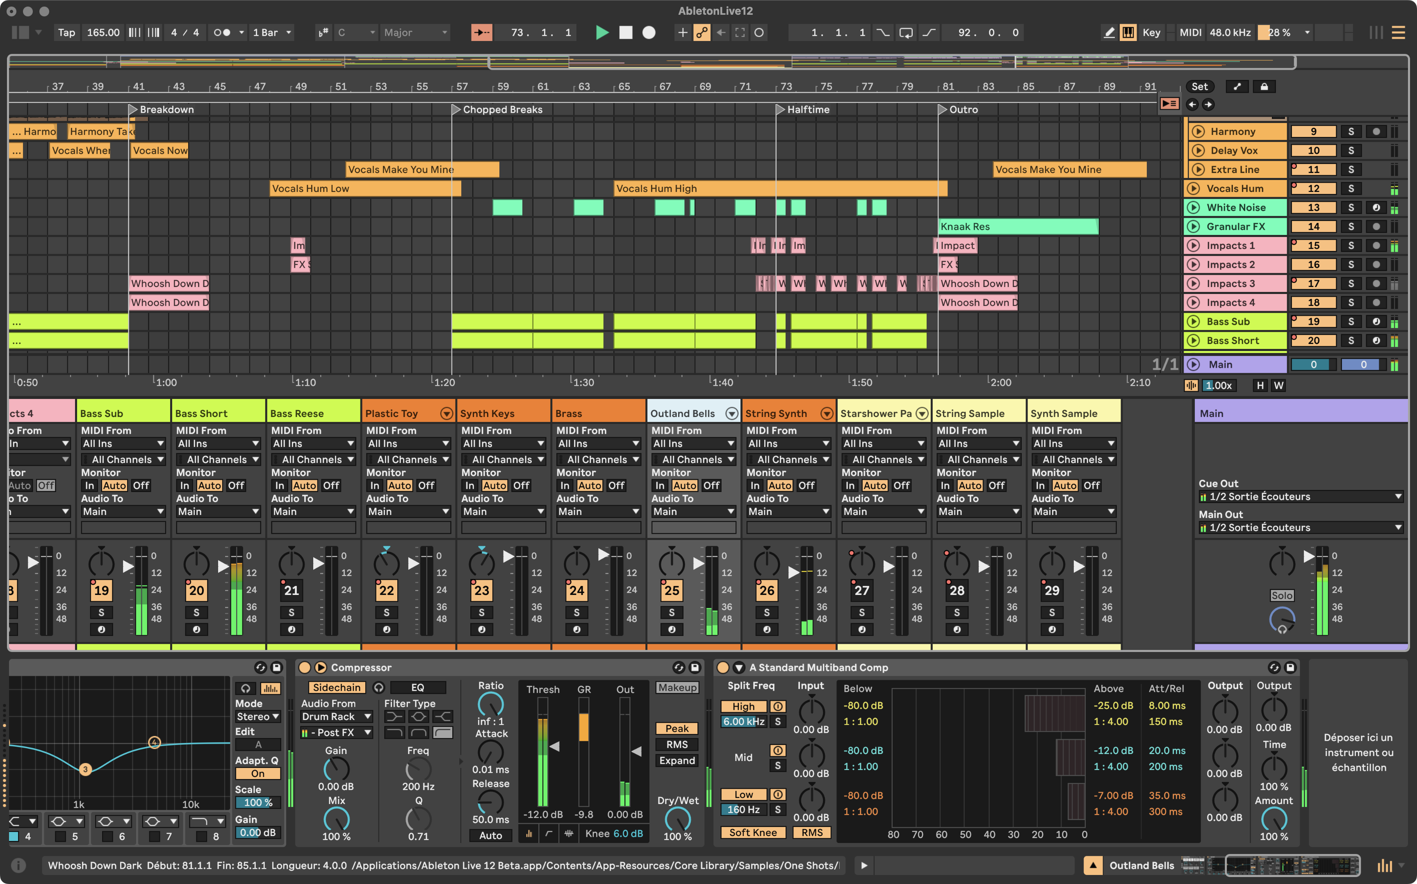The height and width of the screenshot is (884, 1417).
Task: Open the options hamburger menu
Action: pyautogui.click(x=1399, y=33)
